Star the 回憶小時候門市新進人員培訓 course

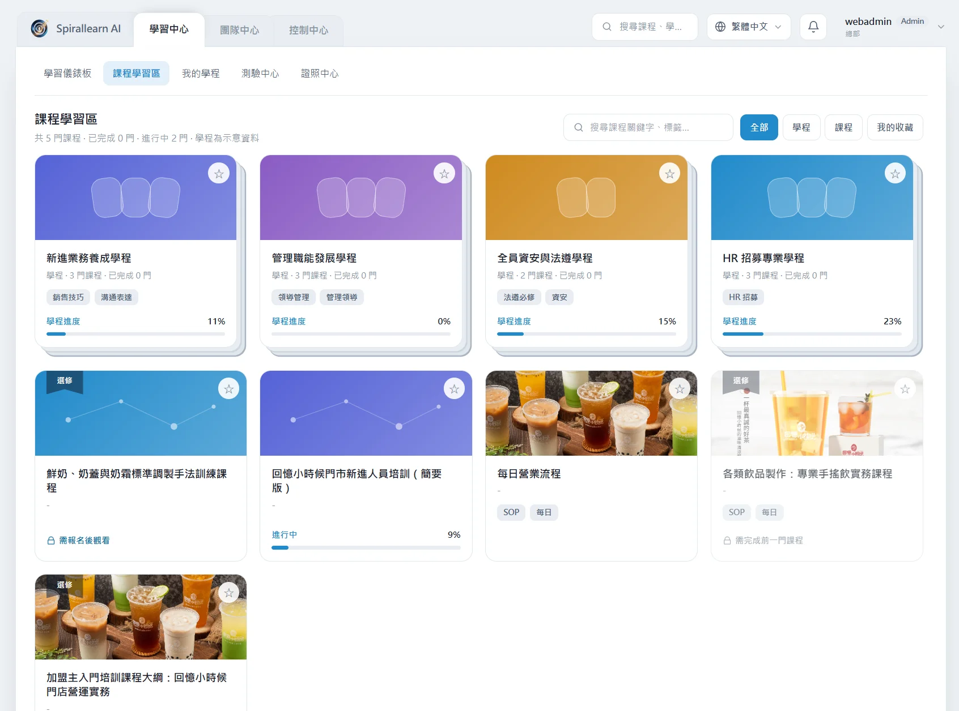pyautogui.click(x=455, y=389)
